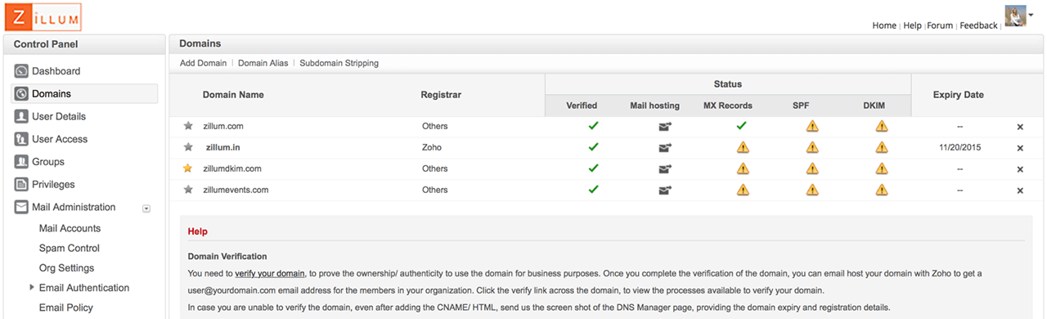Click the SPF warning icon for zillumevents.com

coord(812,190)
